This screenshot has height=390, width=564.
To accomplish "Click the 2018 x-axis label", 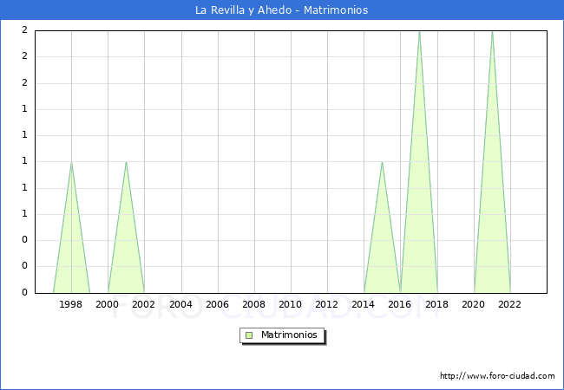I will coord(436,304).
